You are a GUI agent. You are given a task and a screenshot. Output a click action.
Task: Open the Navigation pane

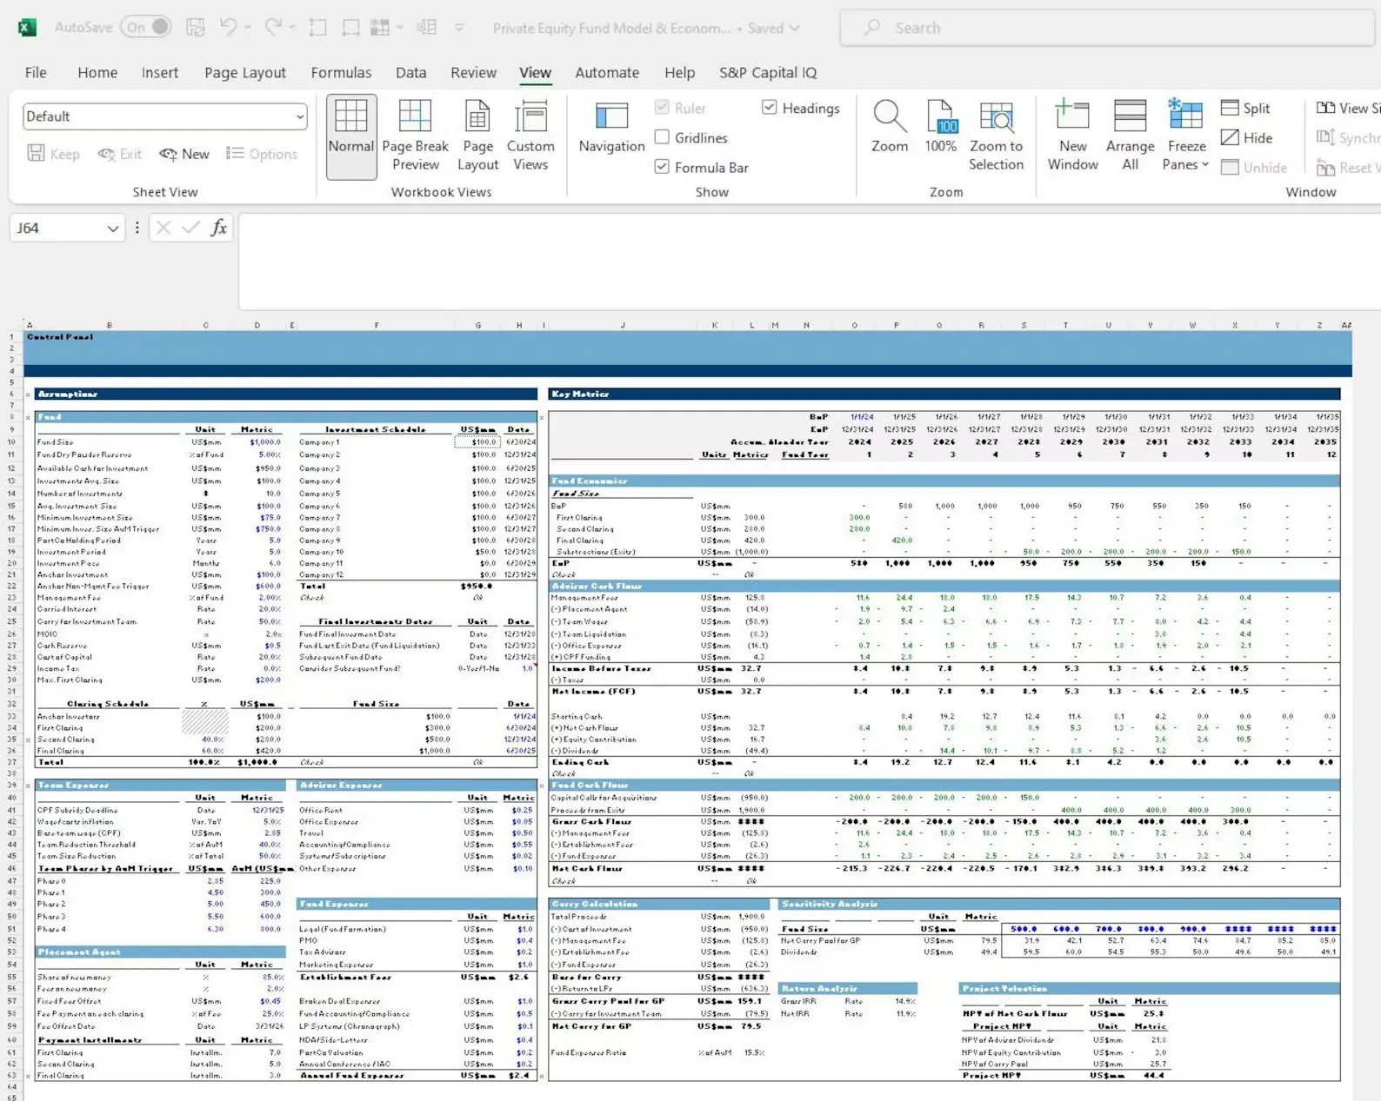(611, 129)
